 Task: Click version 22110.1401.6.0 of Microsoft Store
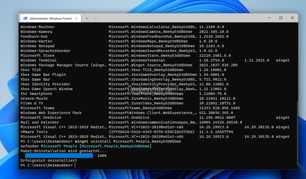tap(215, 55)
